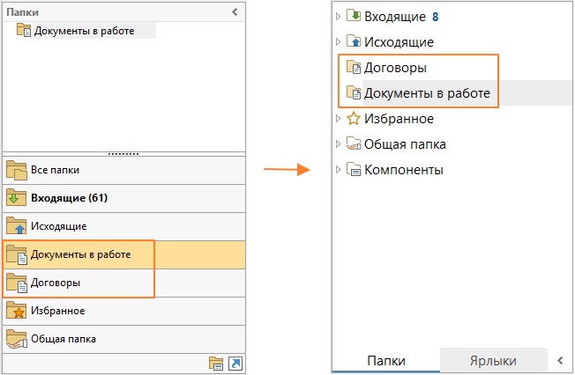575x375 pixels.
Task: Expand the Компоненты tree node
Action: (338, 170)
